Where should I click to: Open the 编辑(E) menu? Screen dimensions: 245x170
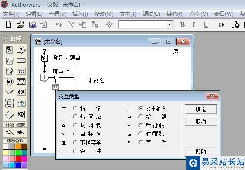tap(34, 14)
